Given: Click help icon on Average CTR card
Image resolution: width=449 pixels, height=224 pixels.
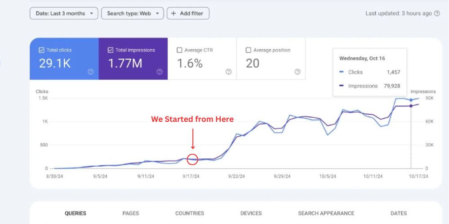Looking at the screenshot, I should pyautogui.click(x=228, y=72).
